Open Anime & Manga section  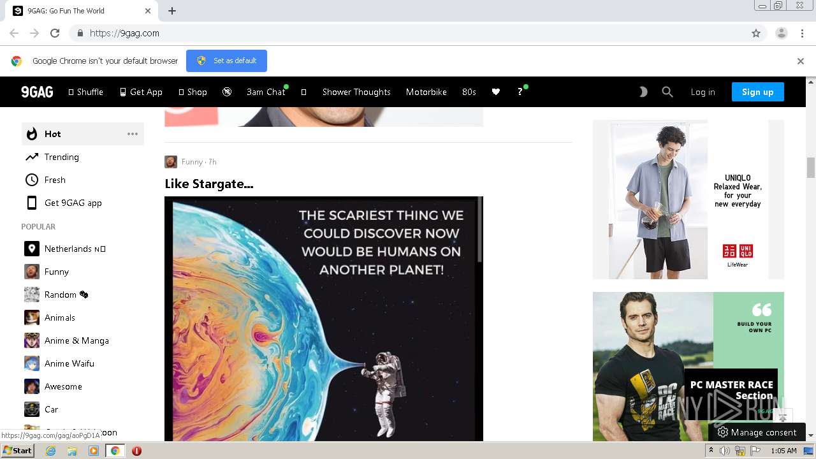83,340
